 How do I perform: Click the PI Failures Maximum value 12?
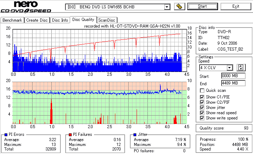tap(118, 144)
